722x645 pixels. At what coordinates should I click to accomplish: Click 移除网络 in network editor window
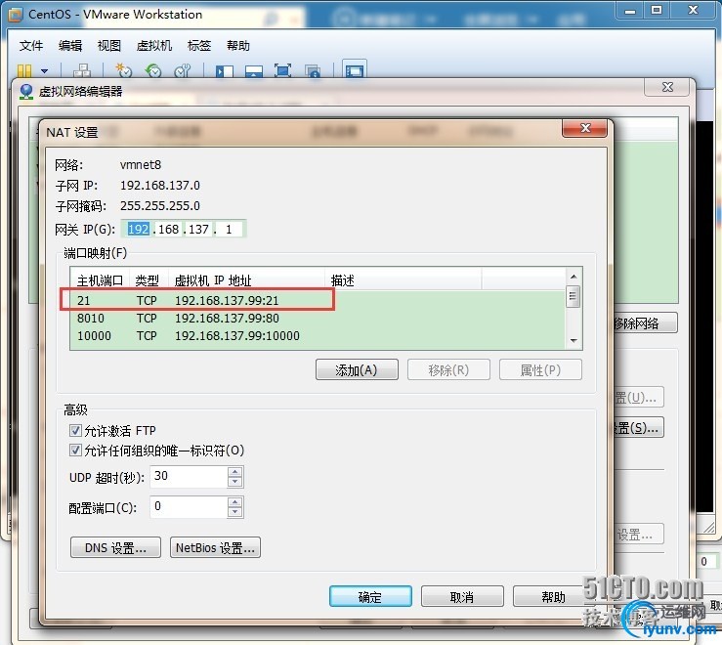(x=645, y=323)
